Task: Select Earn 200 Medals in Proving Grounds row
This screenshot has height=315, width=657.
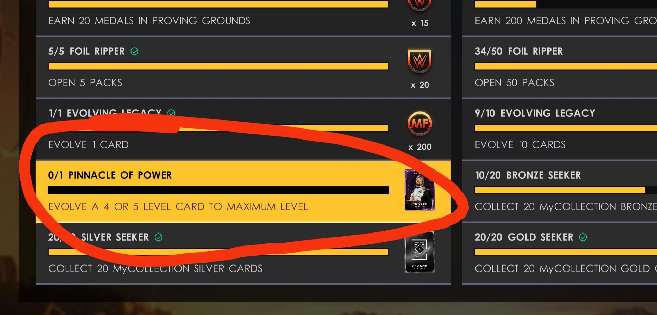Action: [560, 18]
